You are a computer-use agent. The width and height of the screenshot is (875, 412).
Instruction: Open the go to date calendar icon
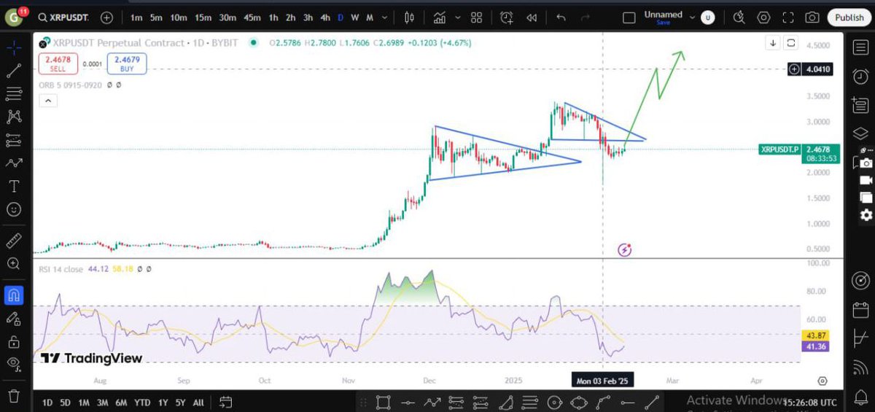[225, 403]
